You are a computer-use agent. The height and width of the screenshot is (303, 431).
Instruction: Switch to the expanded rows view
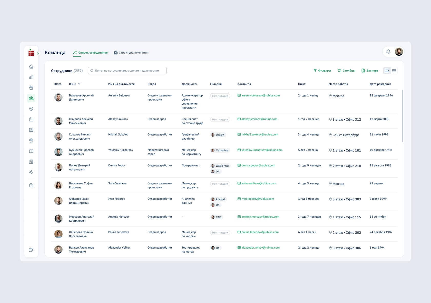pos(387,71)
